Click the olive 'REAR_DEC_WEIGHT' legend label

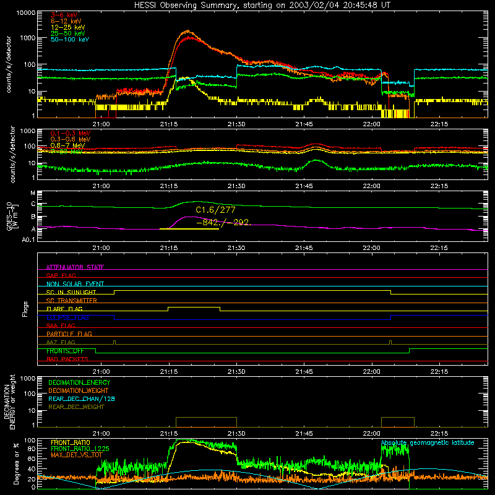tap(76, 407)
